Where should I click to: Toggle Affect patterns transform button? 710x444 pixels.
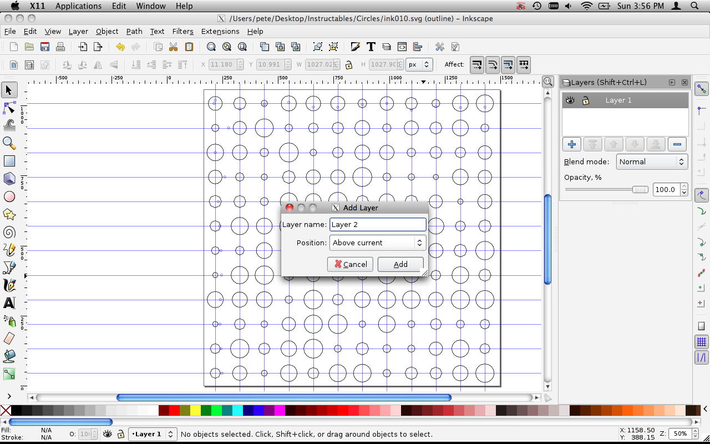click(x=524, y=65)
